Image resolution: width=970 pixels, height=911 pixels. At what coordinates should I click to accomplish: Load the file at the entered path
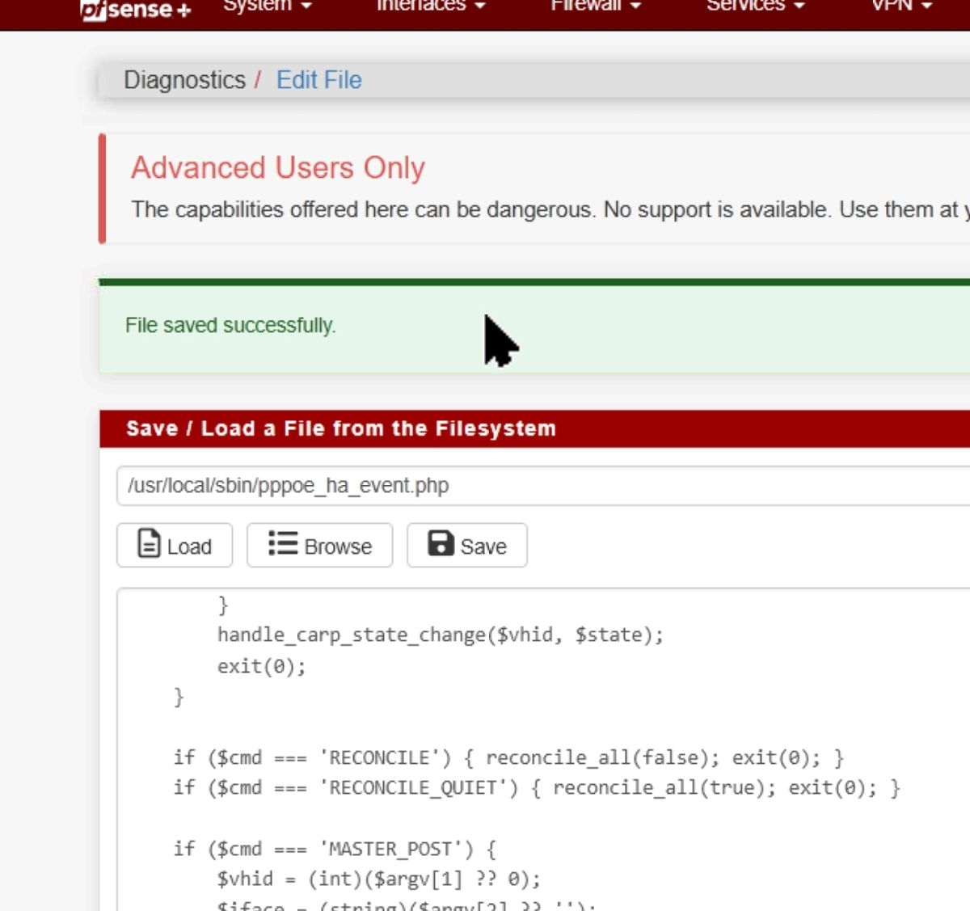[175, 546]
